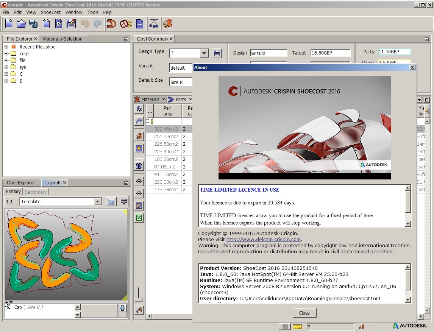Expand the corp folder node
The image size is (434, 332).
[x=6, y=53]
